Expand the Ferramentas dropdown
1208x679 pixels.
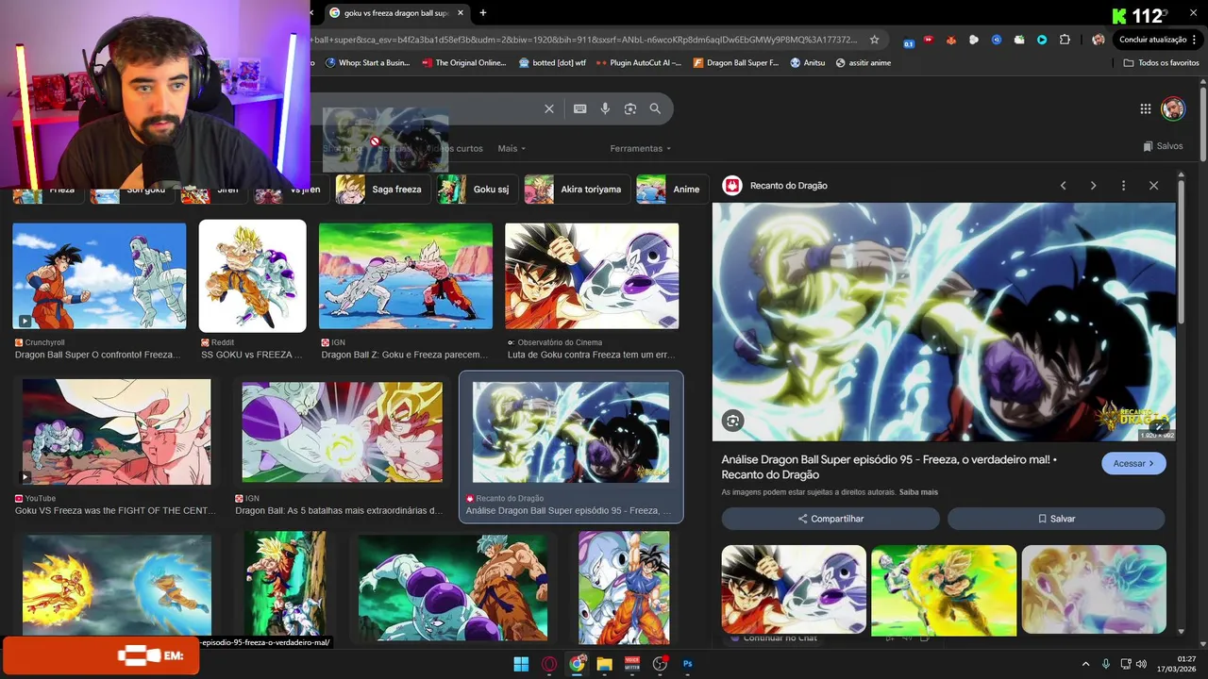(x=641, y=148)
